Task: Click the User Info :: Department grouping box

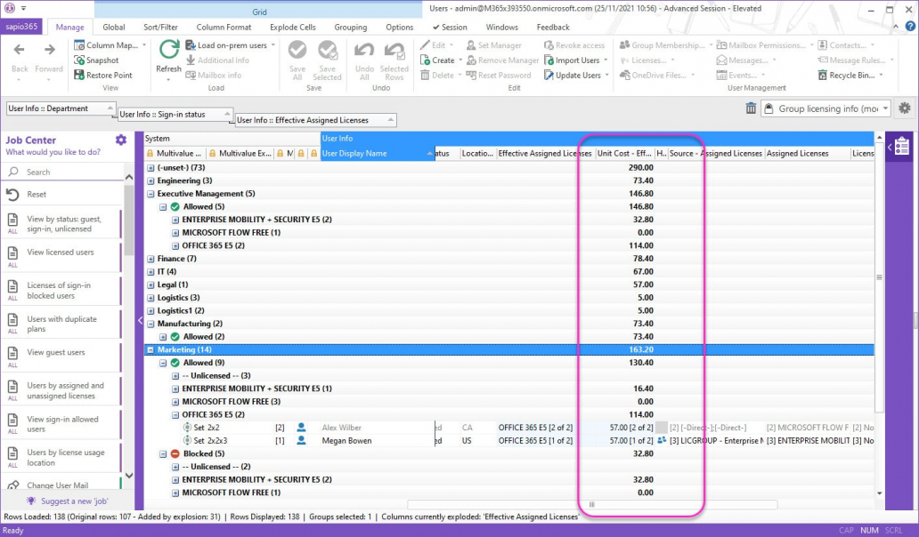Action: pos(61,108)
